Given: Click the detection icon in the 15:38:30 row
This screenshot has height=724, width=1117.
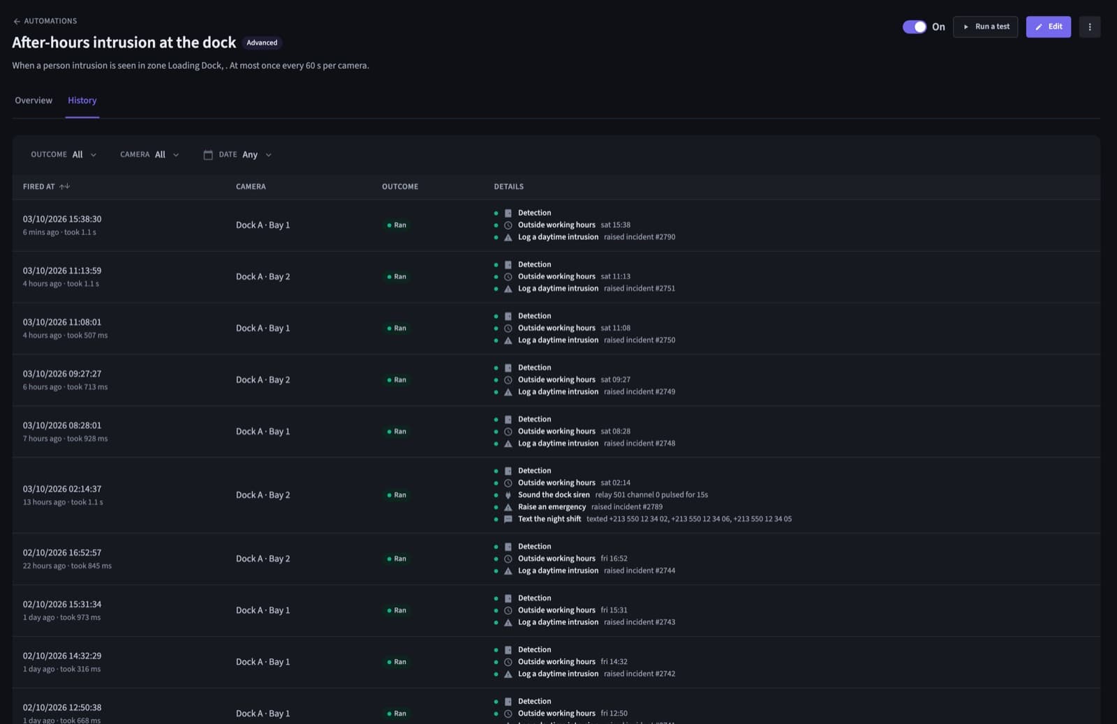Looking at the screenshot, I should tap(508, 213).
